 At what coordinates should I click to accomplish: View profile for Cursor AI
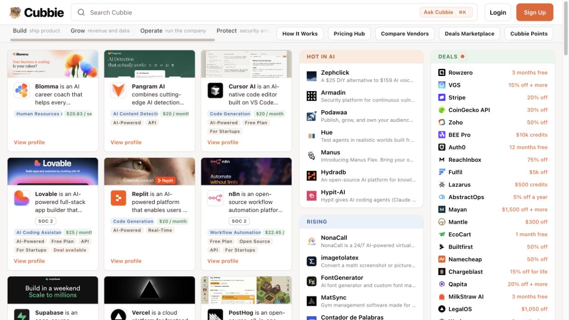tap(223, 142)
